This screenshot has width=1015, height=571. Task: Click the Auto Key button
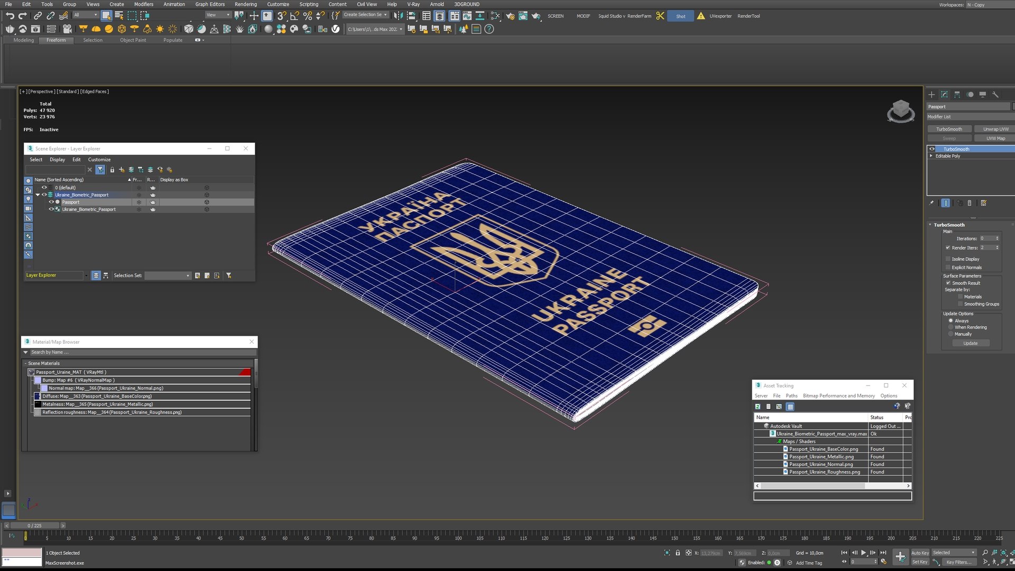click(920, 553)
